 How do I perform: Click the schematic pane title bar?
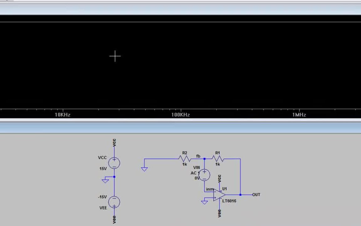(180, 128)
